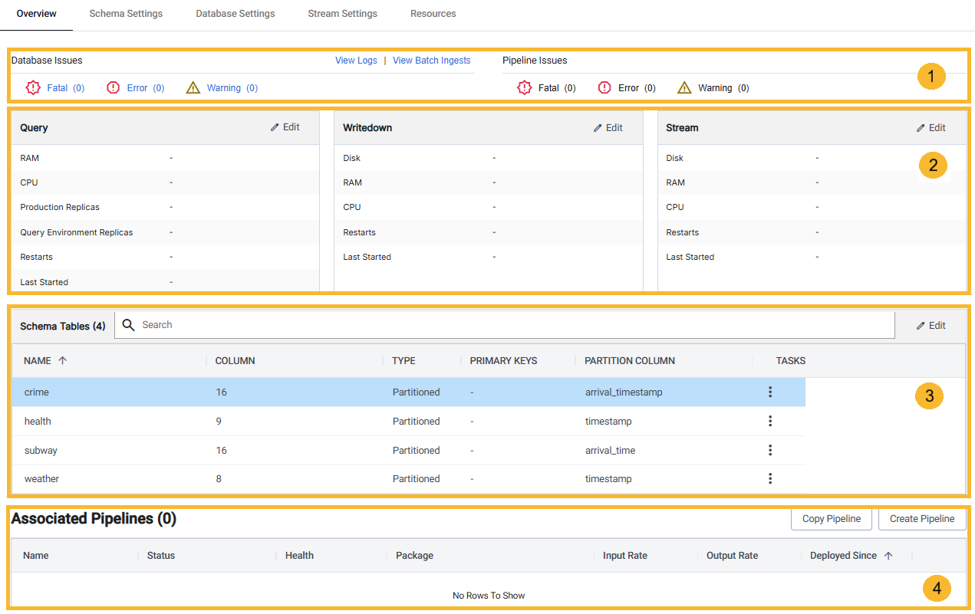Open the View Batch Ingests link
Viewport: 975px width, 614px height.
[x=431, y=61]
